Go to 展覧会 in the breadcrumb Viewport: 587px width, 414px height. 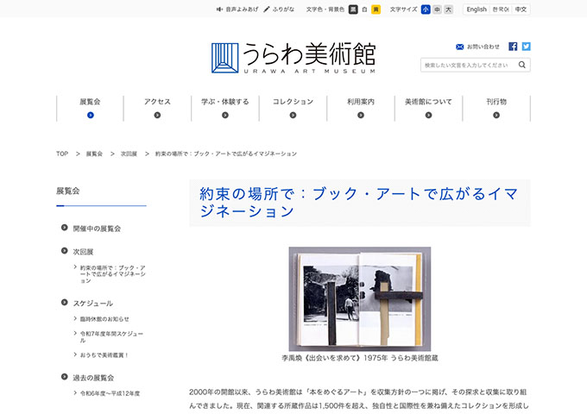[94, 154]
